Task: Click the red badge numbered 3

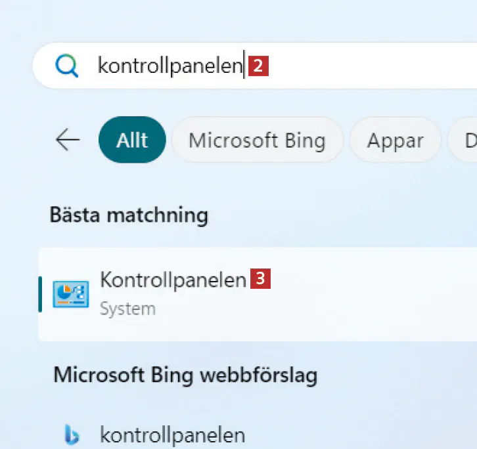Action: point(261,280)
